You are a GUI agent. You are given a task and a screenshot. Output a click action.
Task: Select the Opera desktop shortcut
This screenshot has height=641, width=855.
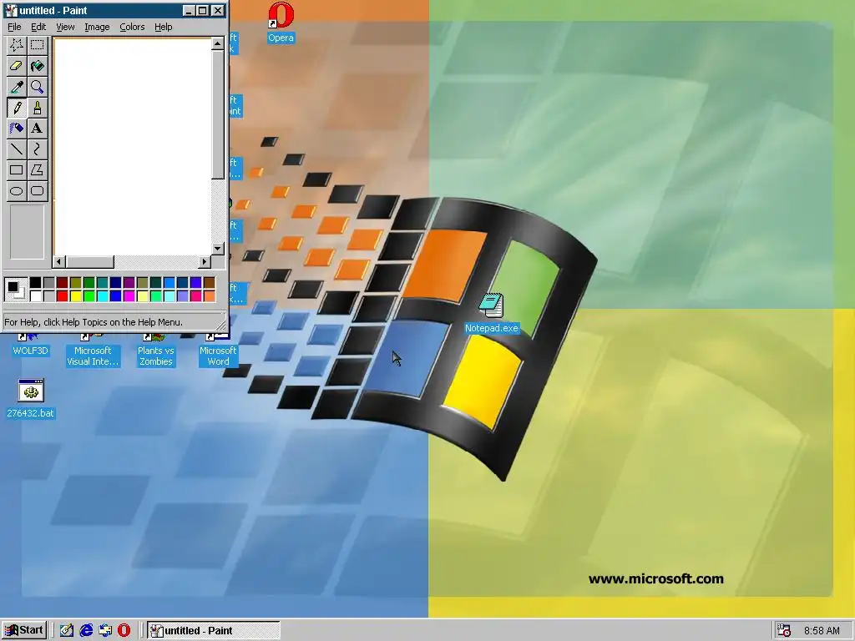(x=281, y=23)
